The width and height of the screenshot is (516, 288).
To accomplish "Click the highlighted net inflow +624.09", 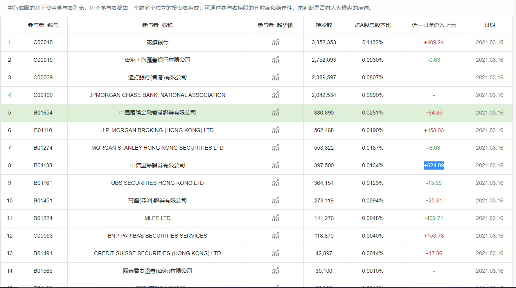I will [x=434, y=165].
